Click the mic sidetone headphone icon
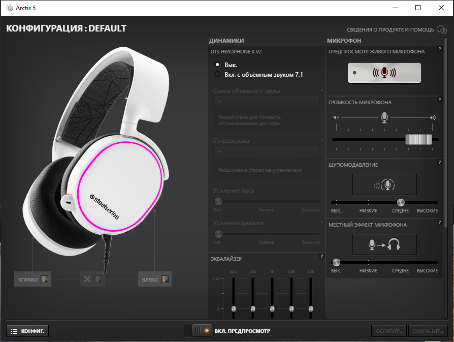Image resolution: width=454 pixels, height=342 pixels. [384, 244]
